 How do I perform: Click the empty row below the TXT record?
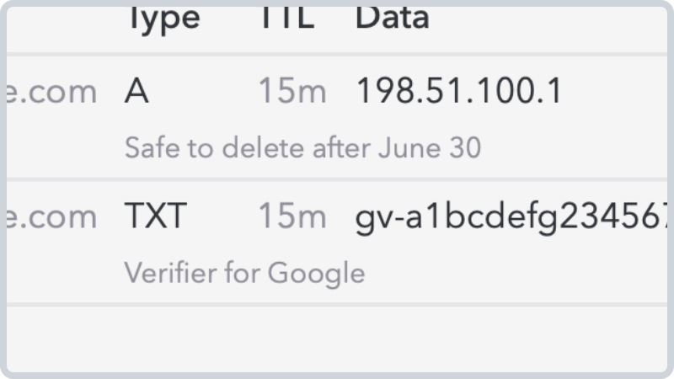tap(337, 339)
